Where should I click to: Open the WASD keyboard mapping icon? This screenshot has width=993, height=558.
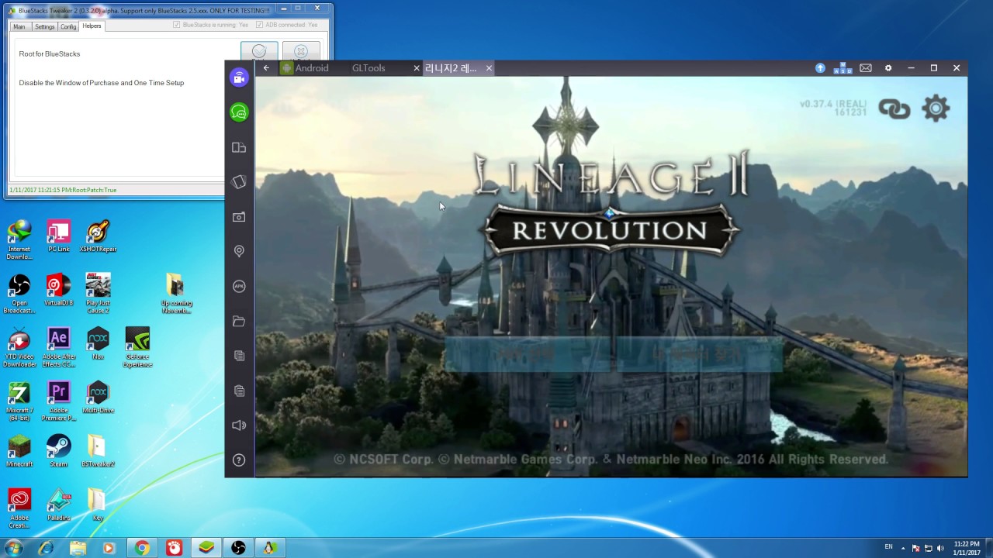pos(842,68)
